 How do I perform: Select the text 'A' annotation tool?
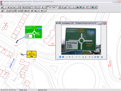[83, 7]
